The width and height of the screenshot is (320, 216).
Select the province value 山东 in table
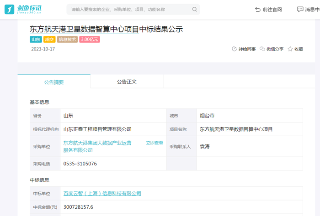(69, 116)
